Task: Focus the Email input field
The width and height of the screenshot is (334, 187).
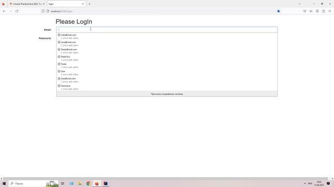Action: pyautogui.click(x=167, y=30)
